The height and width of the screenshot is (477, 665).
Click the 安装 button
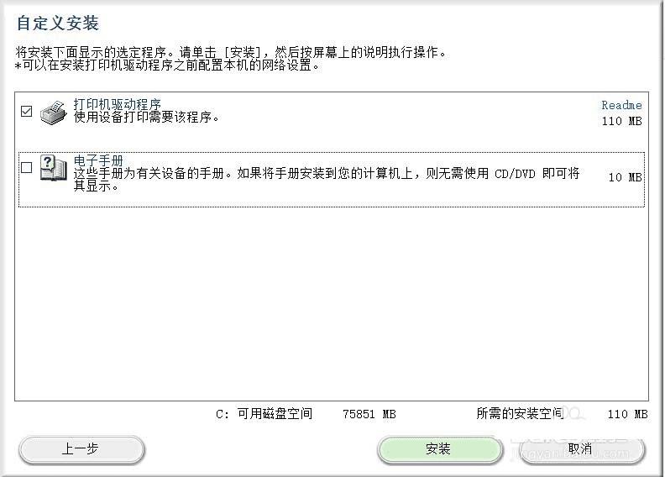(x=439, y=449)
